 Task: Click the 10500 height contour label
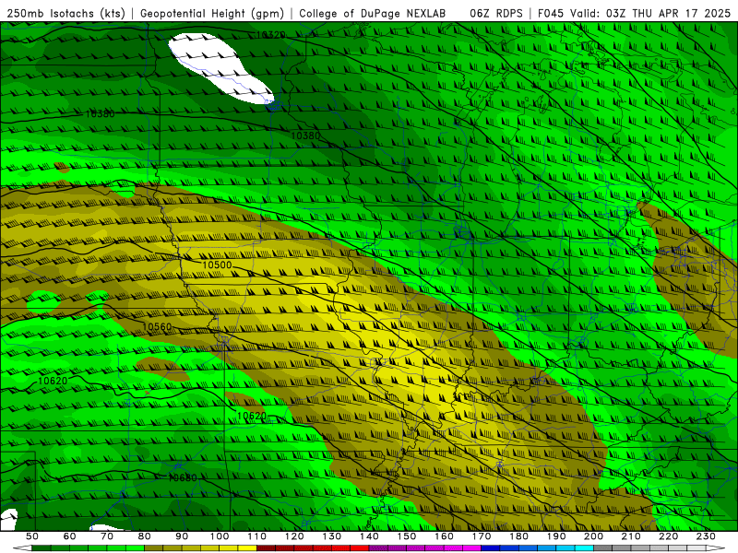coord(217,265)
